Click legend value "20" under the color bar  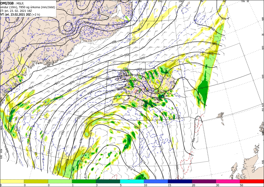(194, 185)
